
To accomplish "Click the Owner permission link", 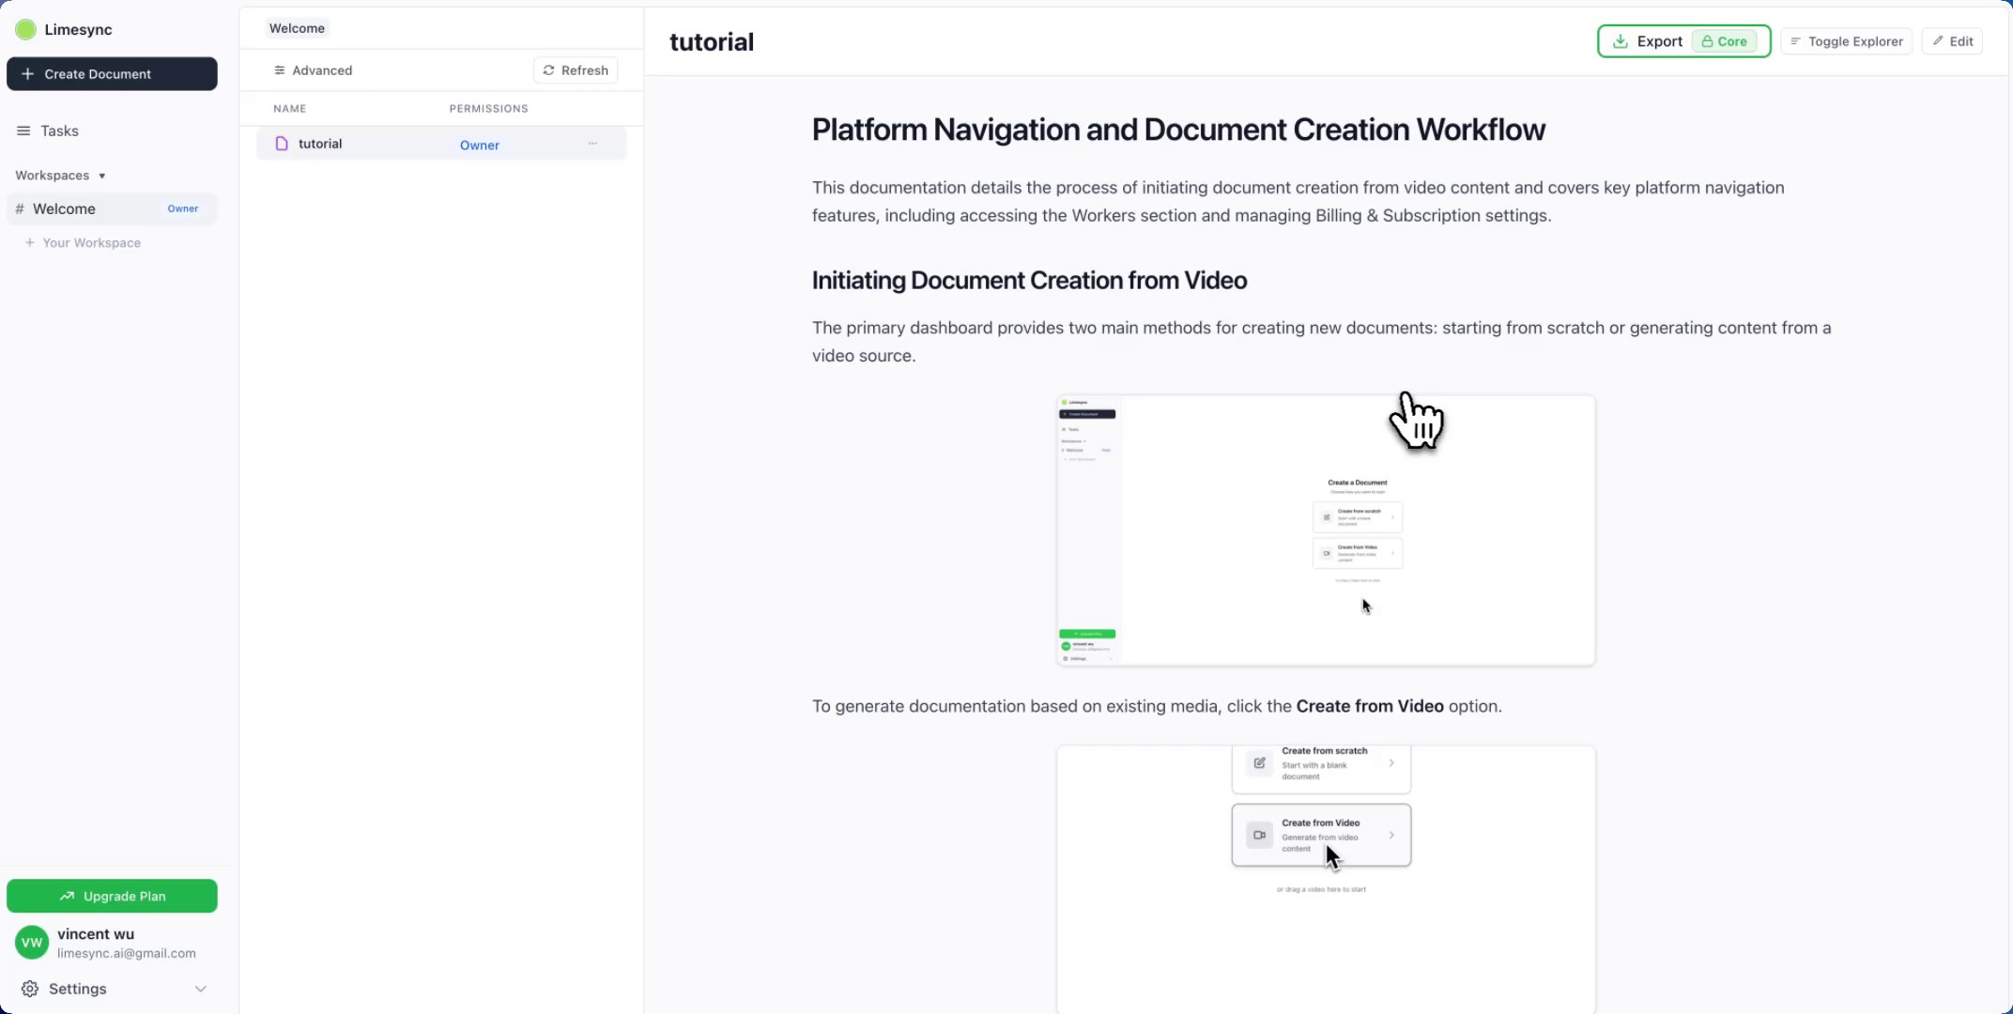I will tap(479, 145).
